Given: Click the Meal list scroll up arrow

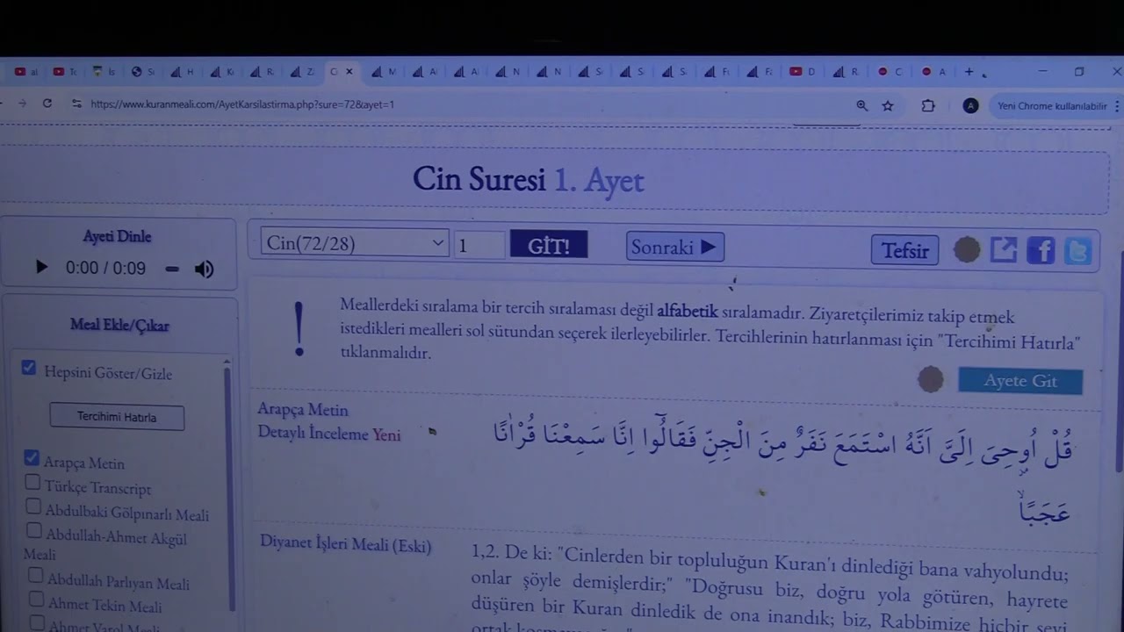Looking at the screenshot, I should pyautogui.click(x=227, y=361).
